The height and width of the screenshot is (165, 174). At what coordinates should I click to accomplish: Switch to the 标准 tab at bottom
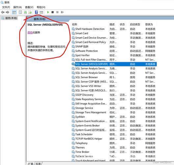(x=38, y=164)
